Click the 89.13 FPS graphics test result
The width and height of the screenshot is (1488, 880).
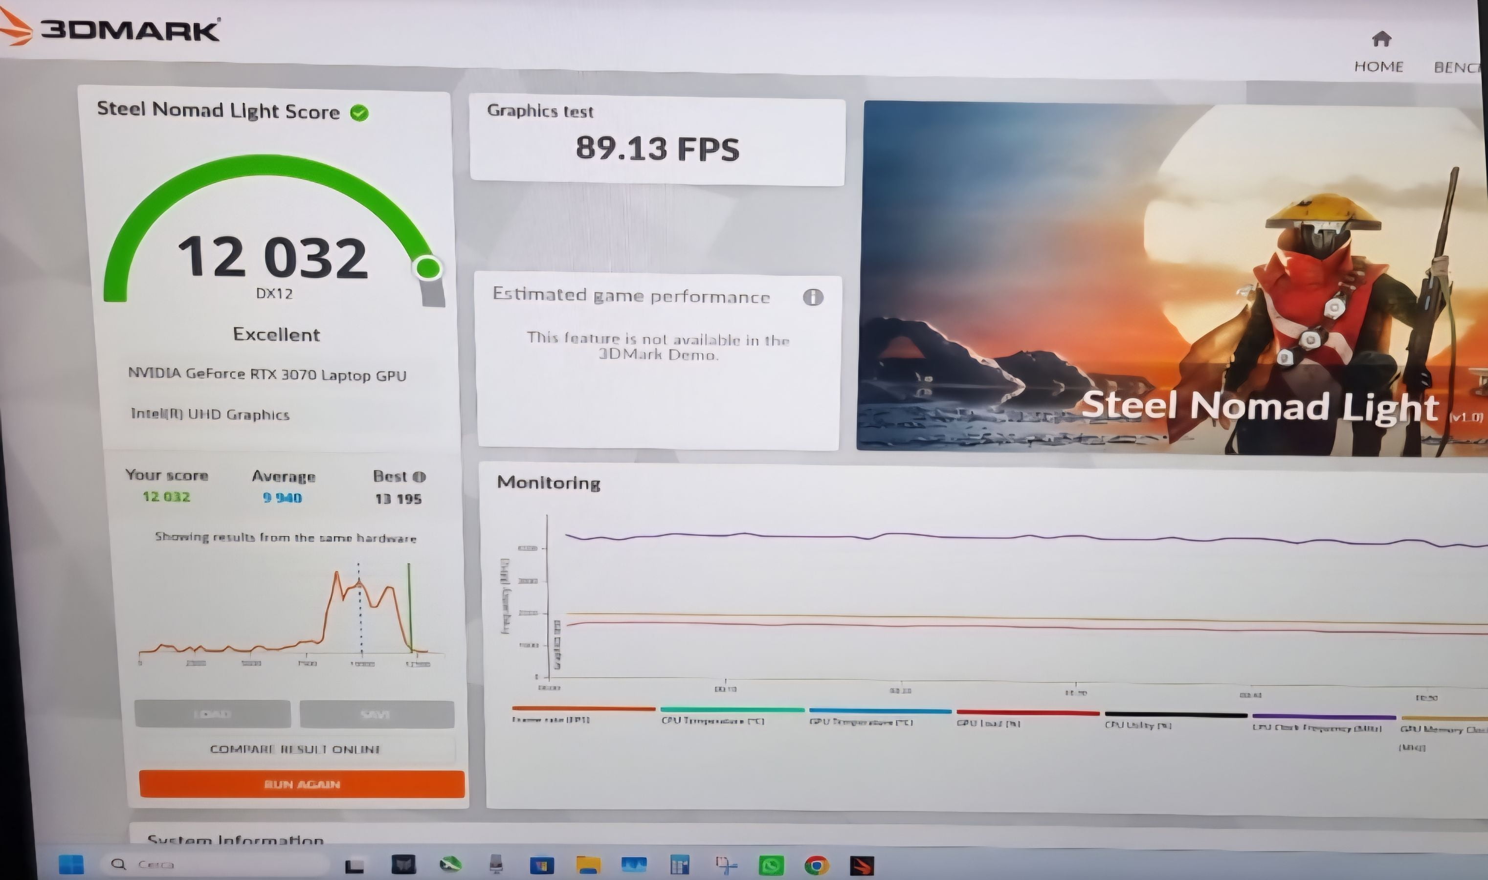pos(657,148)
